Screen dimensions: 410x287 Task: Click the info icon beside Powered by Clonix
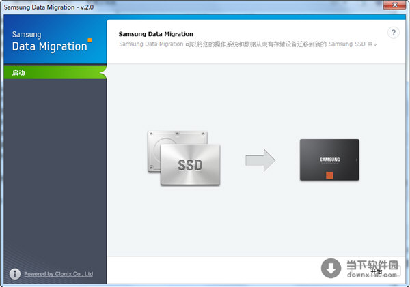point(15,274)
